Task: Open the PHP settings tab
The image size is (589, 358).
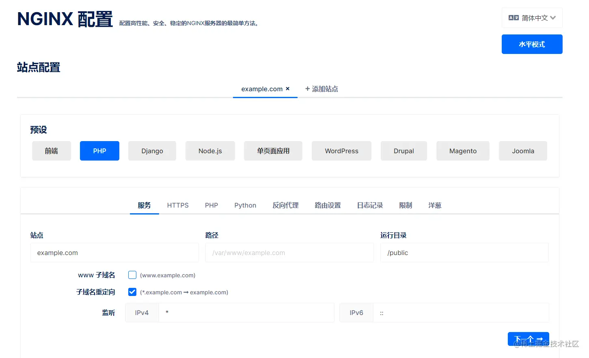Action: (x=211, y=205)
